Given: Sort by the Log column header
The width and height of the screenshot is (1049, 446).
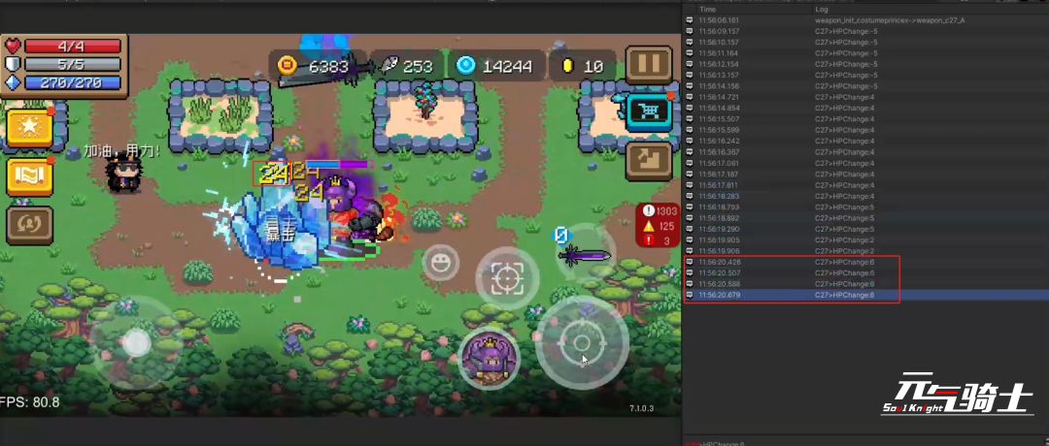Looking at the screenshot, I should (x=822, y=10).
